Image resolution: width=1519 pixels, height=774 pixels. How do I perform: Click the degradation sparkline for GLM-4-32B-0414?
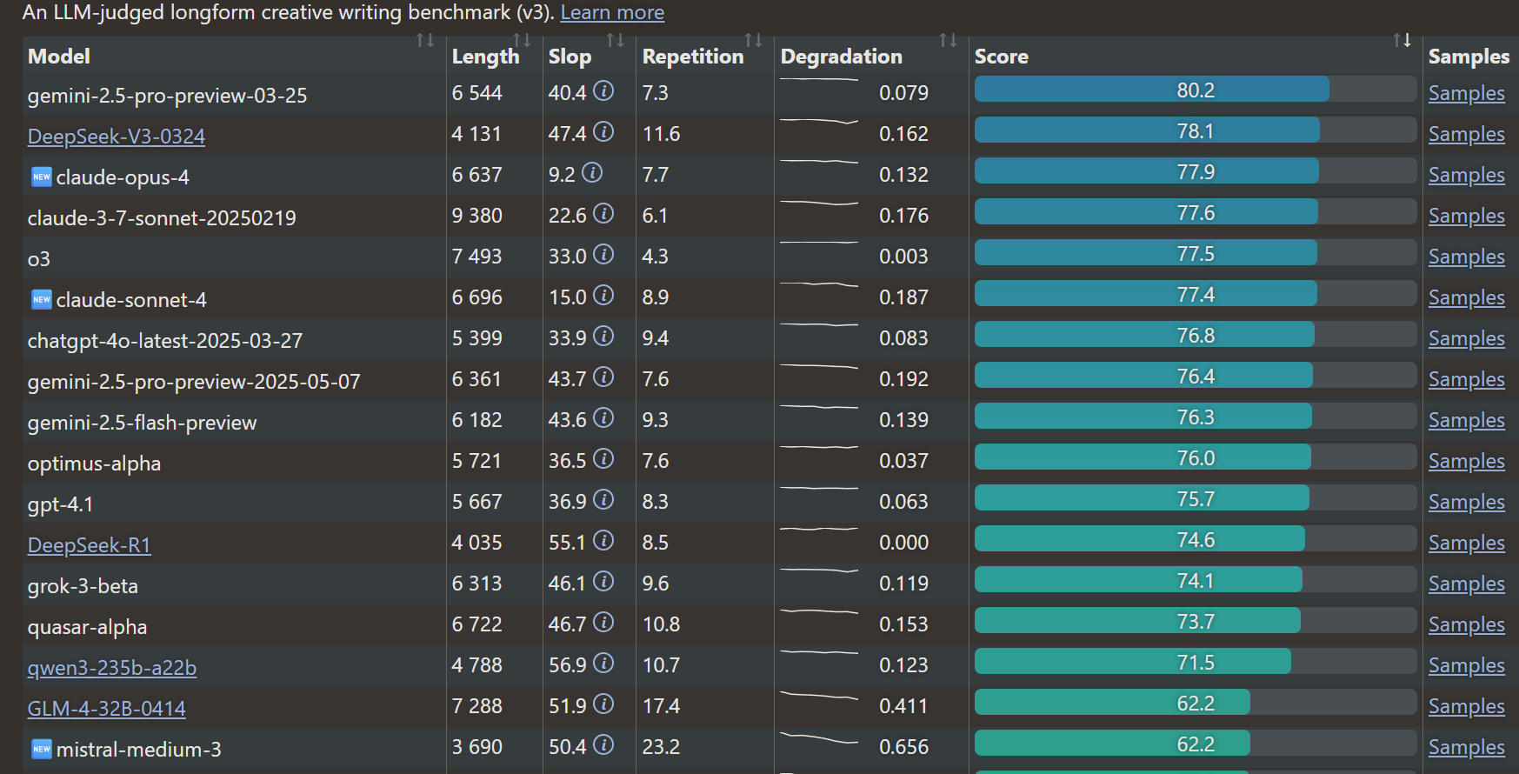click(819, 696)
